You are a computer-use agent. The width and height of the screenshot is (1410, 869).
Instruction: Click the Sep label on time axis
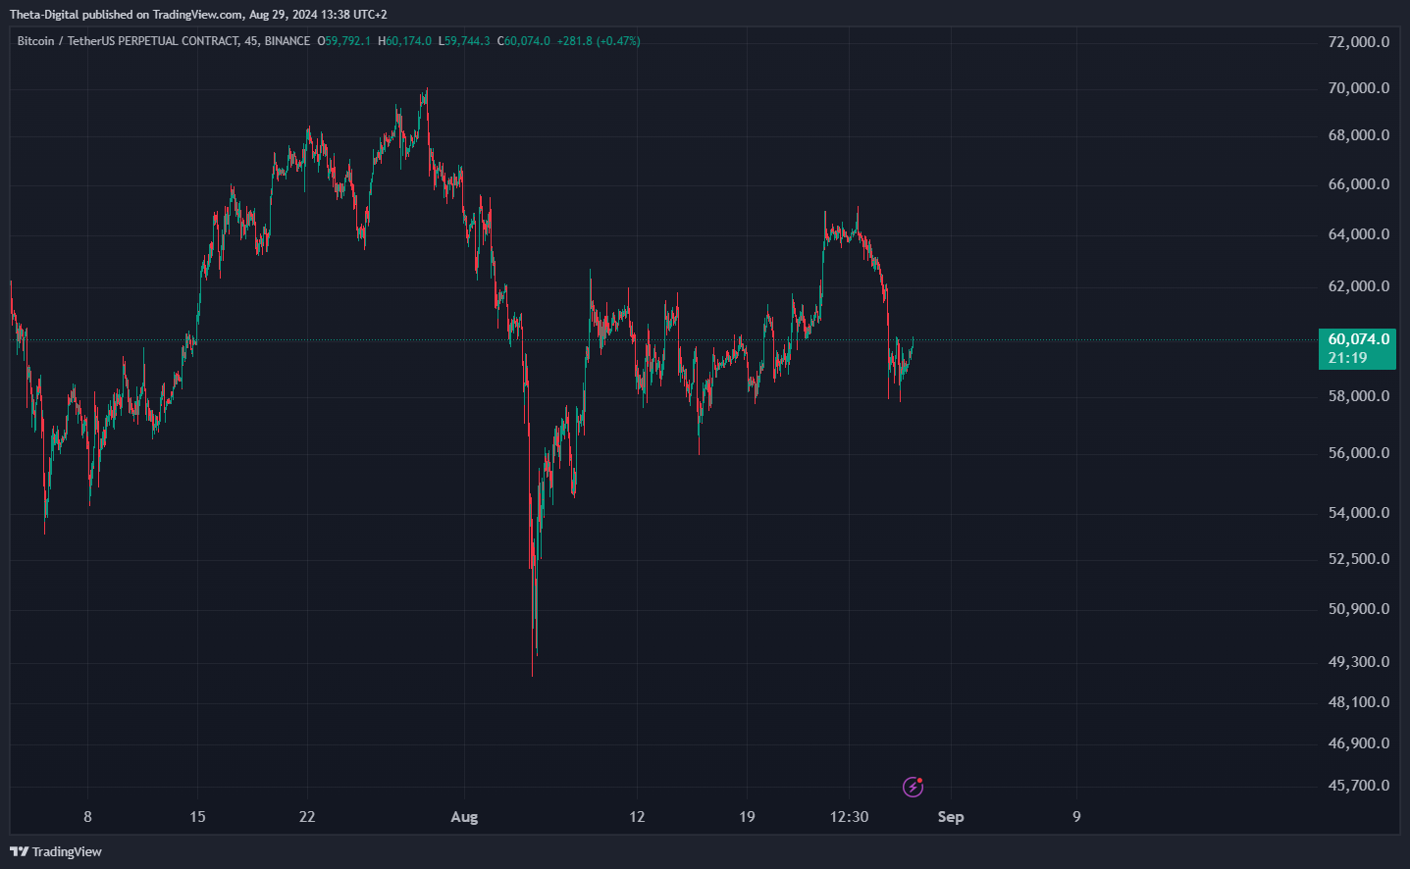click(x=951, y=817)
